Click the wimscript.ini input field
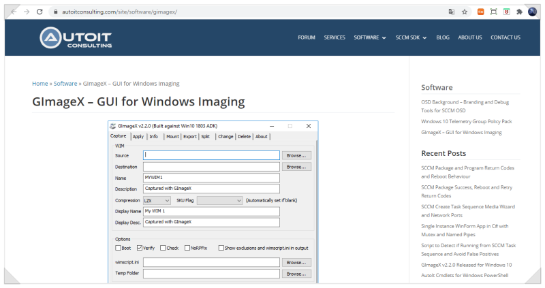The width and height of the screenshot is (545, 288). pyautogui.click(x=211, y=262)
